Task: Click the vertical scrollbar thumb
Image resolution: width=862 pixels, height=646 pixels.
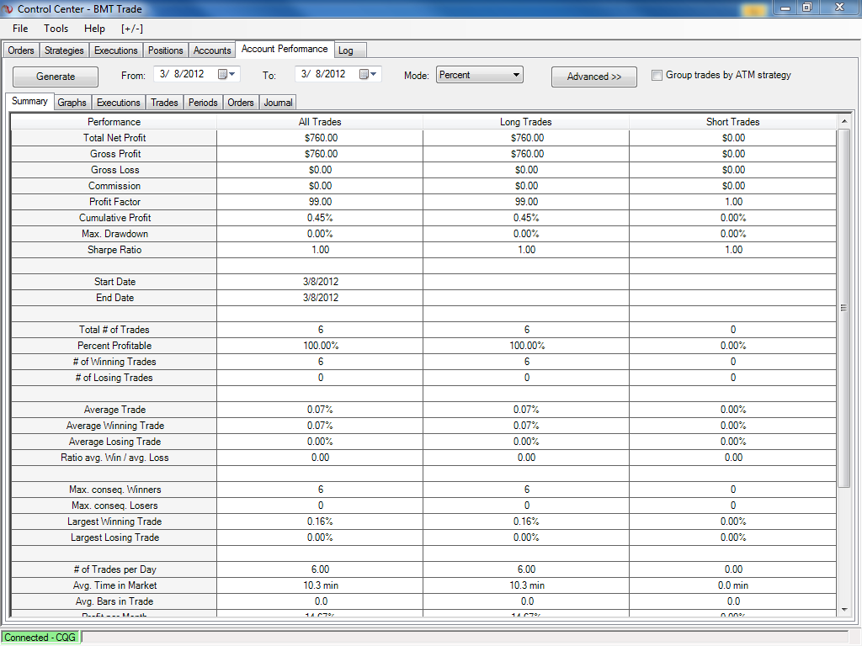Action: coord(843,308)
